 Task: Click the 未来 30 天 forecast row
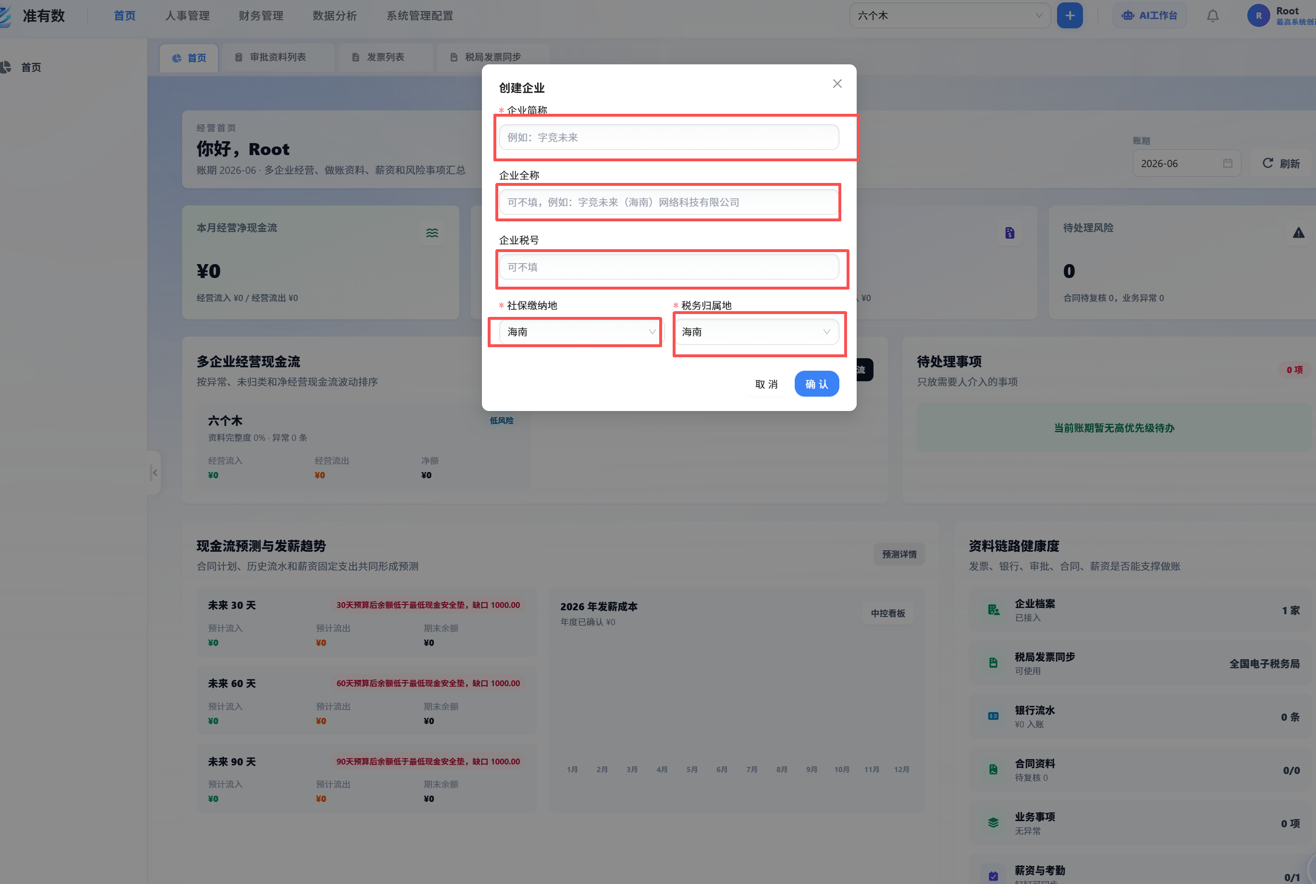[x=366, y=623]
